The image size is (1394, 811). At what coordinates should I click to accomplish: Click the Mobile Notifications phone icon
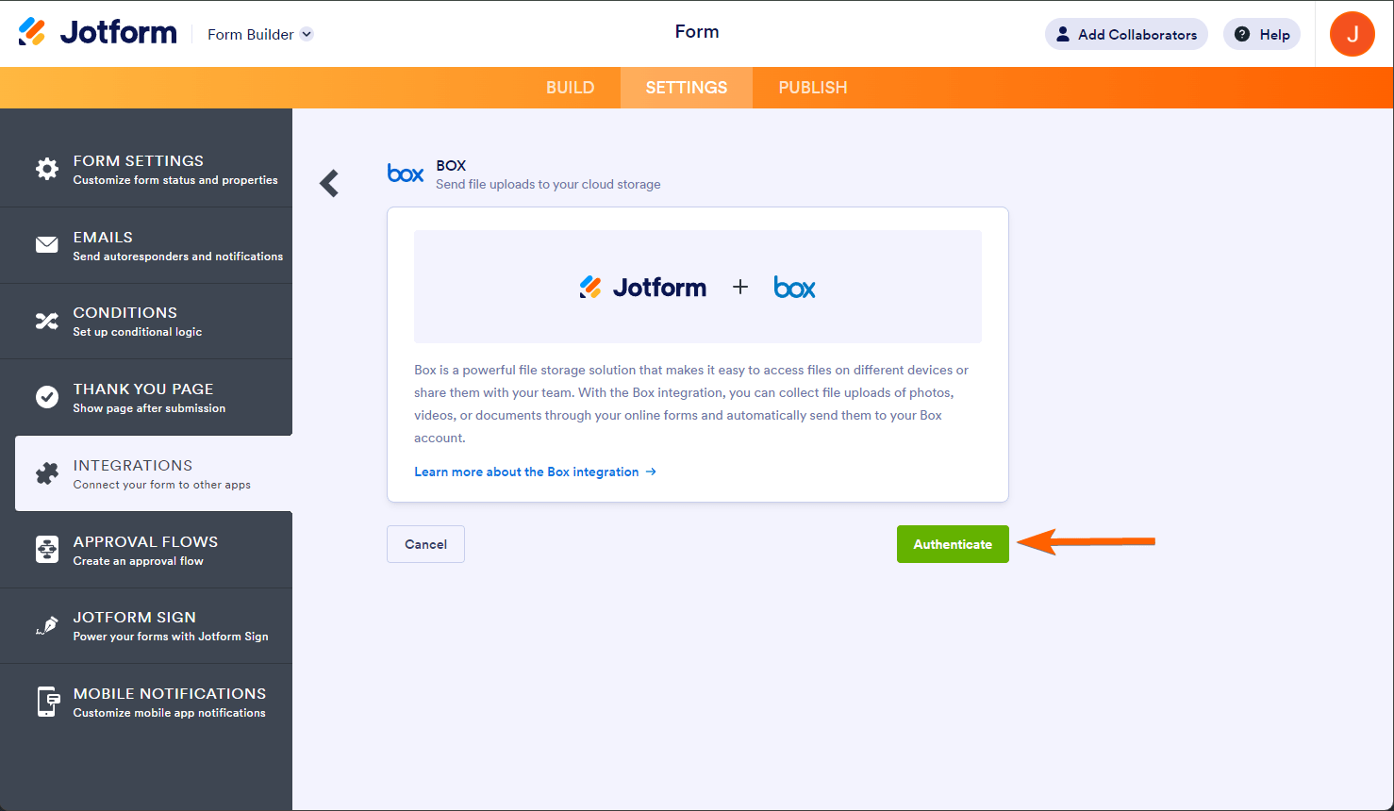[x=47, y=702]
